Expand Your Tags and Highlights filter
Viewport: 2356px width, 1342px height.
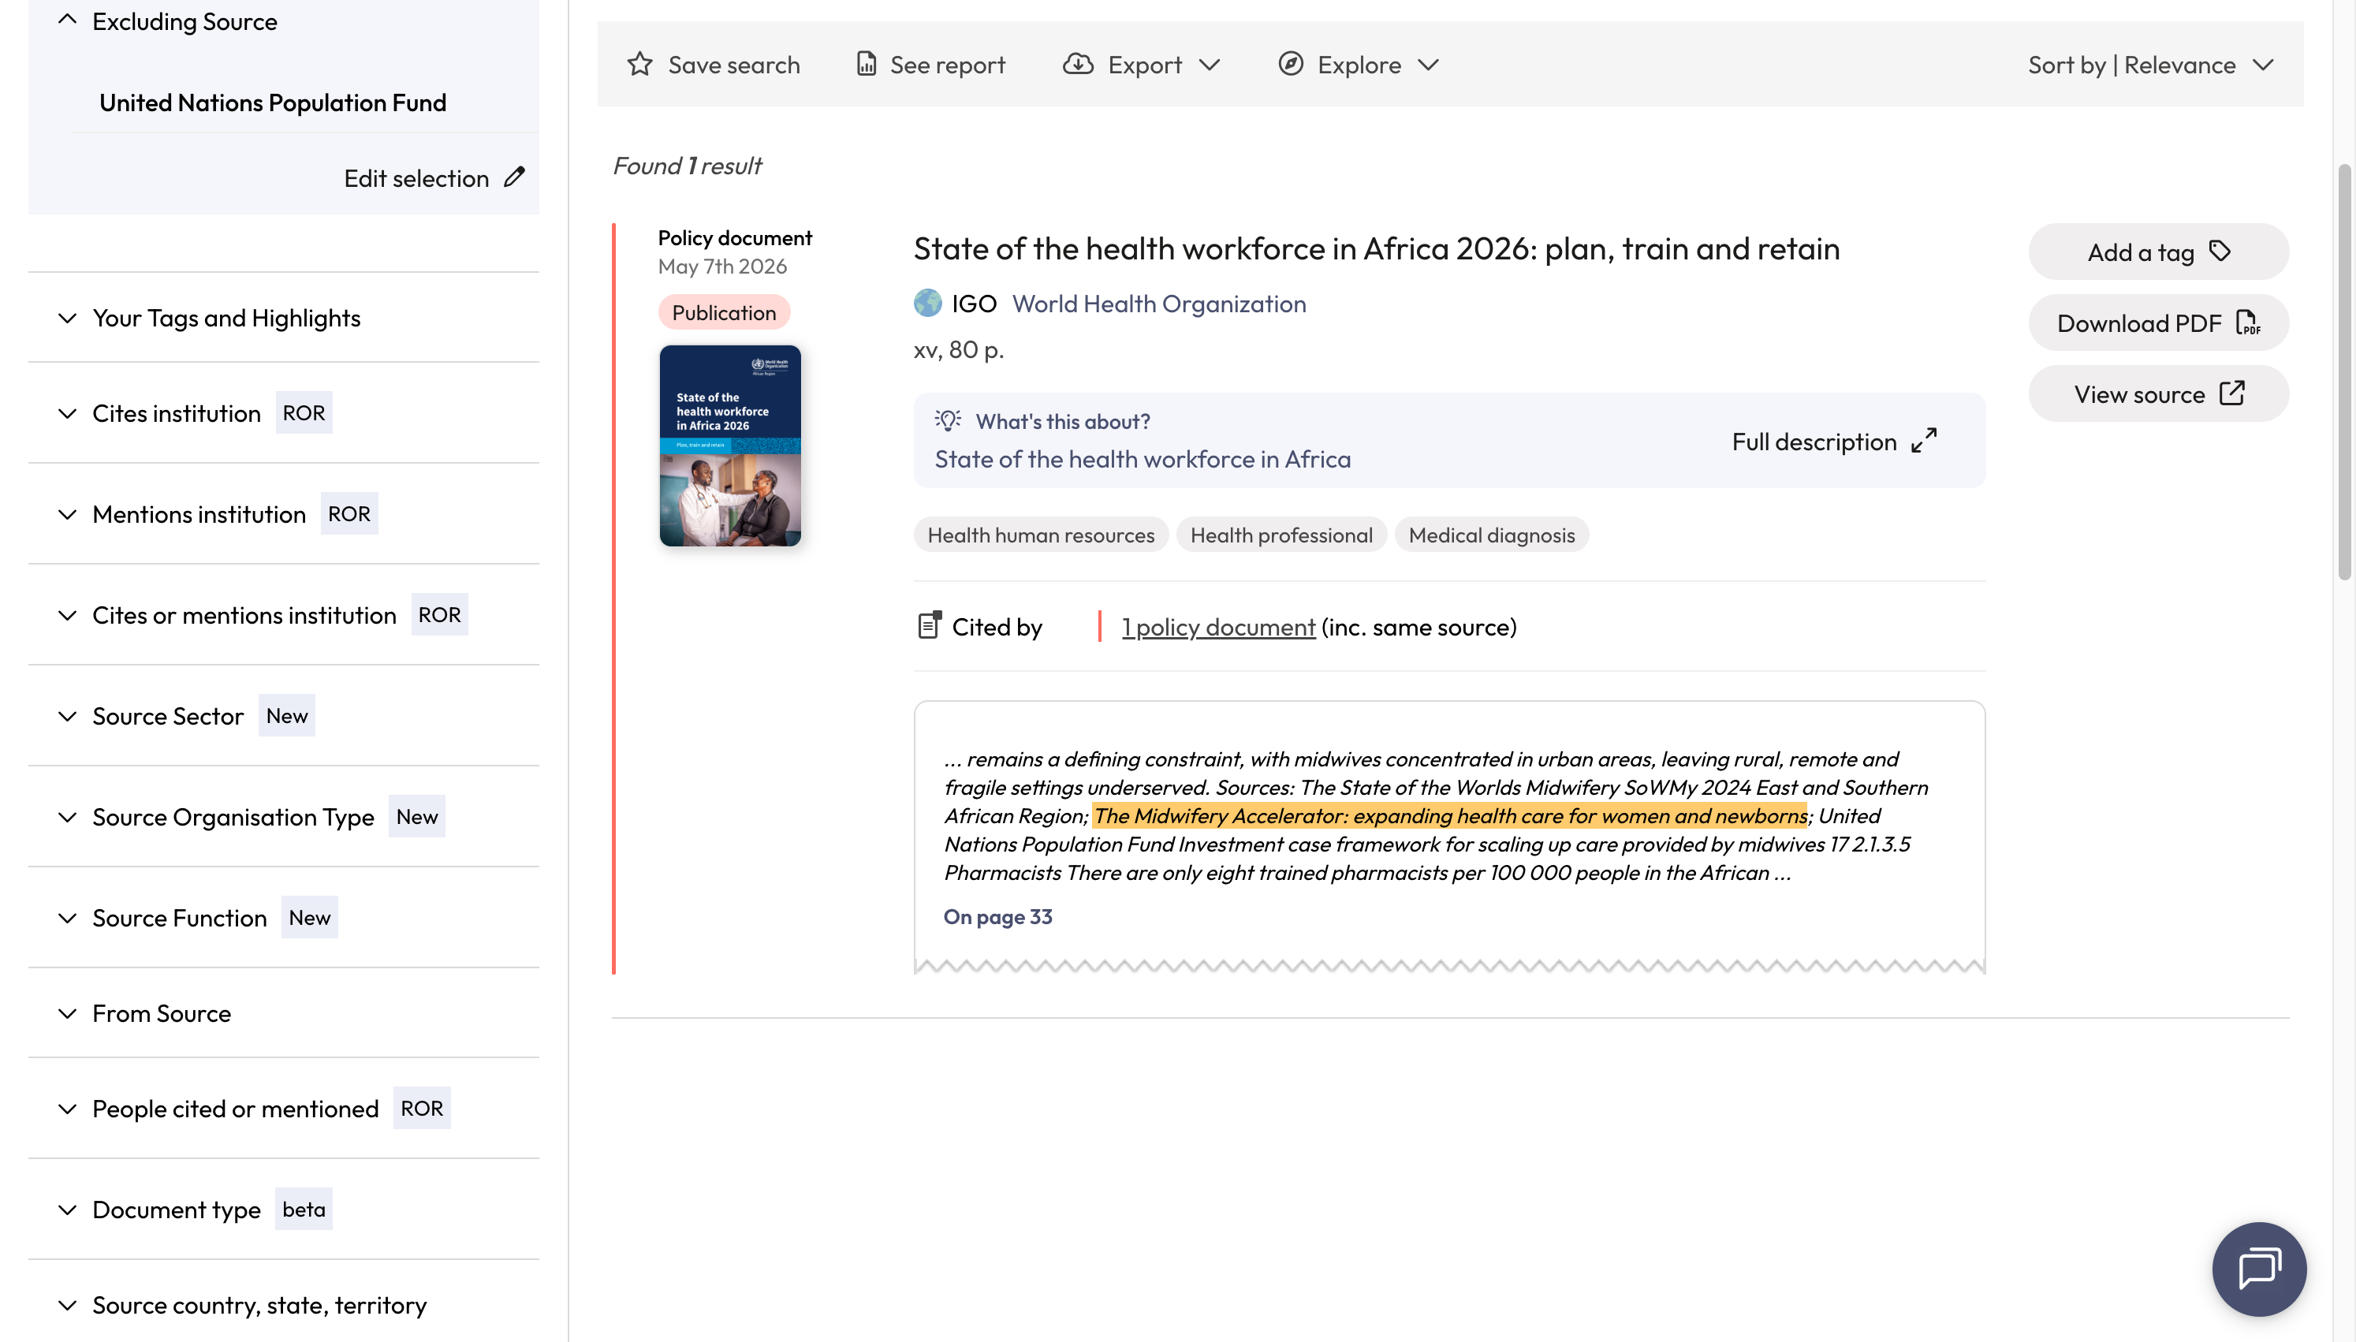(67, 318)
